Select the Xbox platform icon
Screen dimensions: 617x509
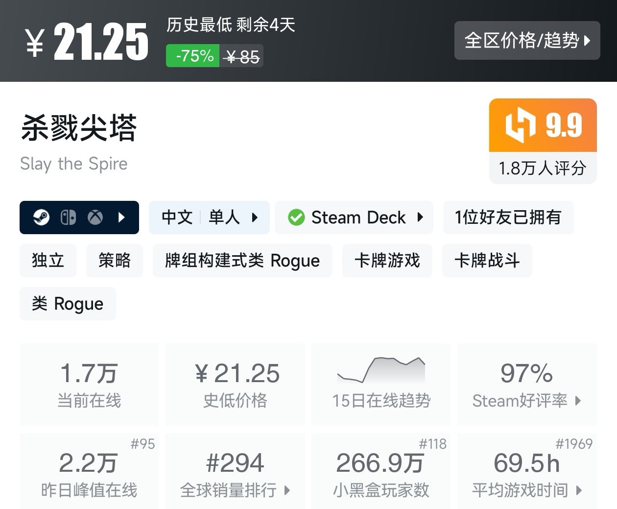[x=95, y=217]
